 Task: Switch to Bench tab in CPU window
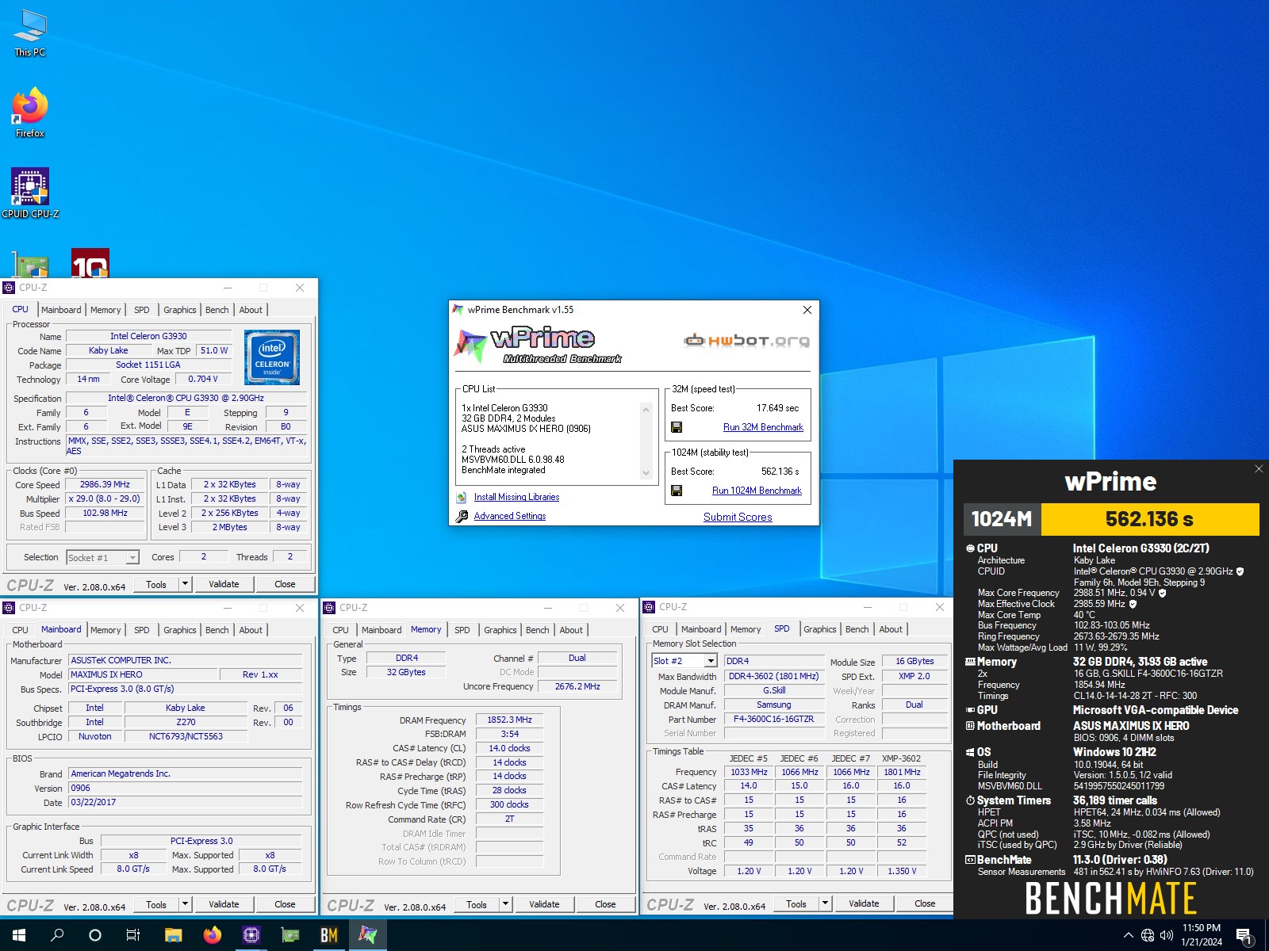pos(217,310)
